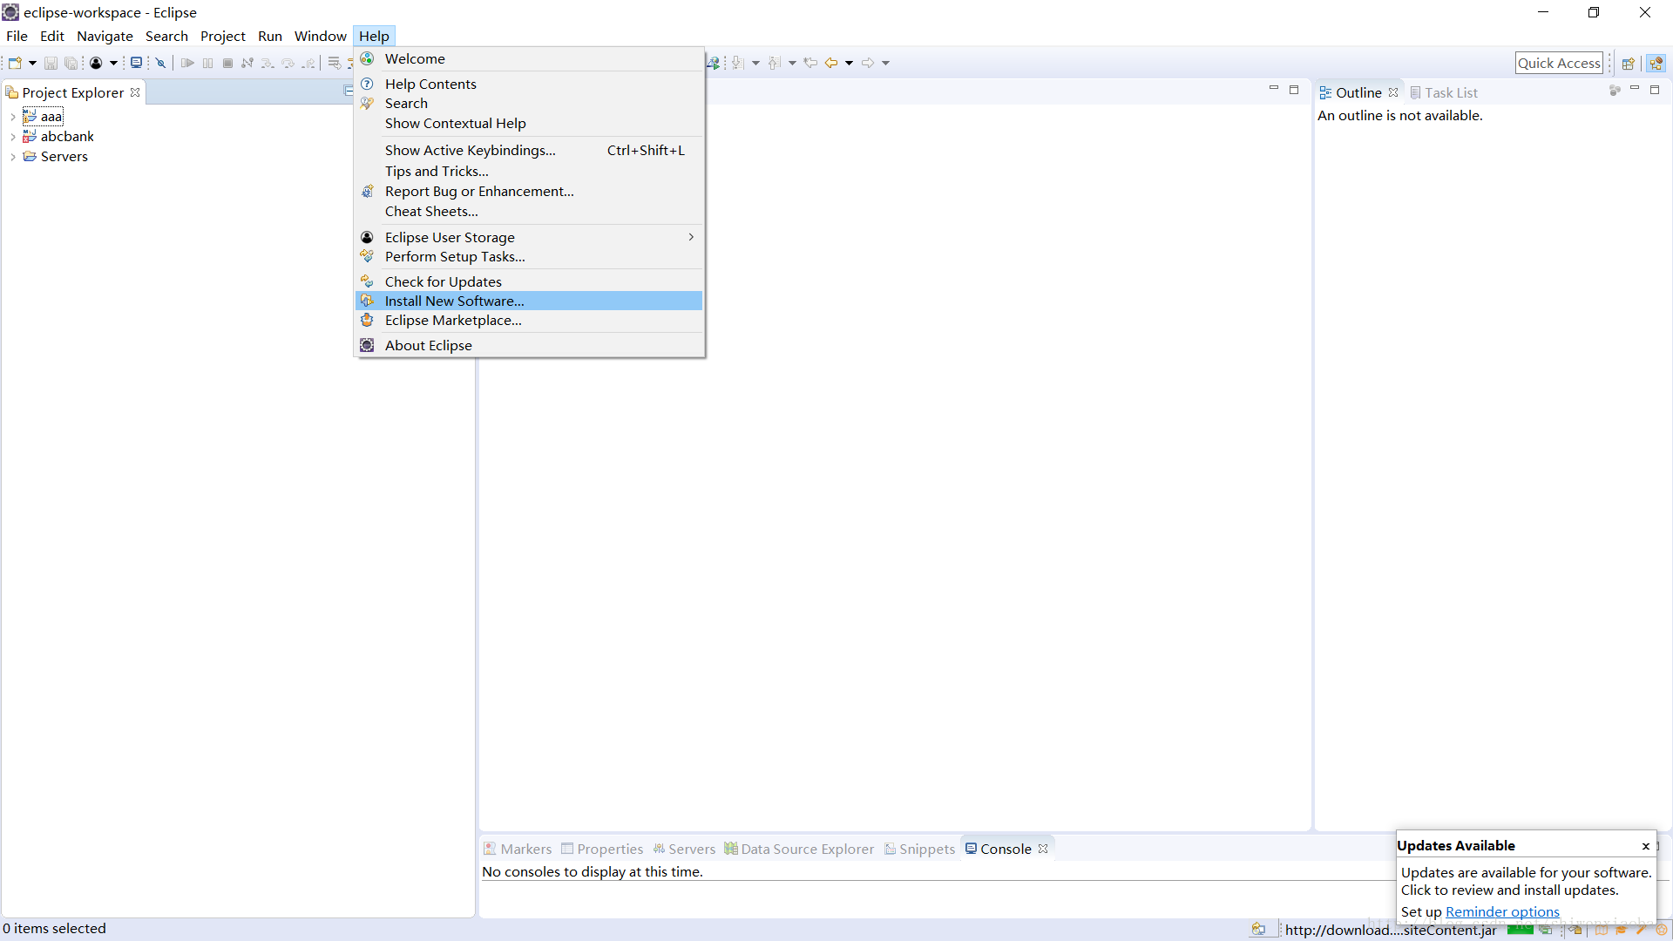1673x941 pixels.
Task: Open Eclipse User Storage submenu
Action: click(x=529, y=237)
